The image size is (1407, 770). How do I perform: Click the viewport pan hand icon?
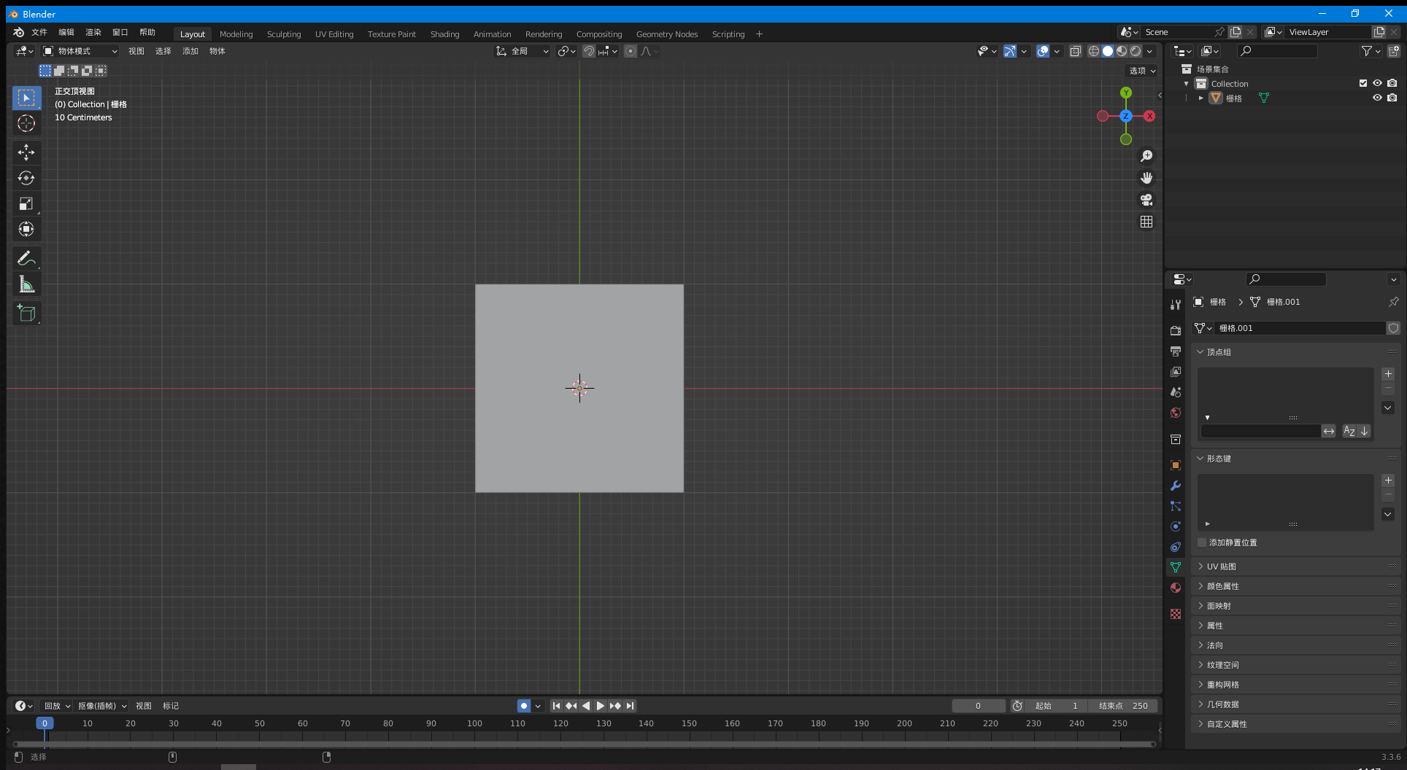click(1146, 178)
